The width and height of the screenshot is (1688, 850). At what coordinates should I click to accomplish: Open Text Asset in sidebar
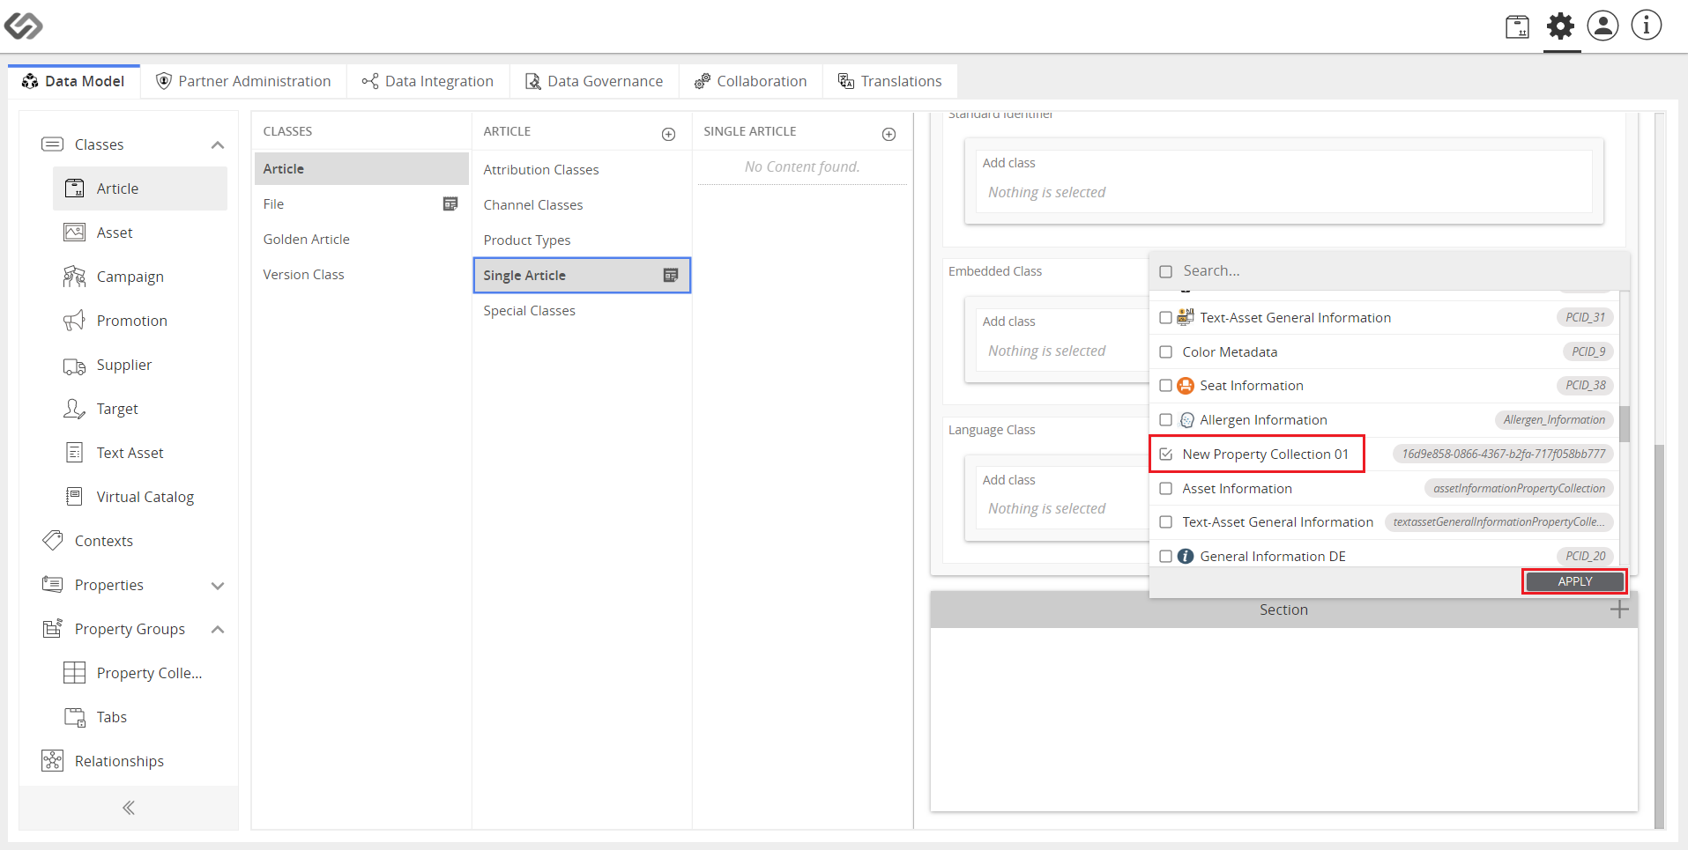pos(141,453)
